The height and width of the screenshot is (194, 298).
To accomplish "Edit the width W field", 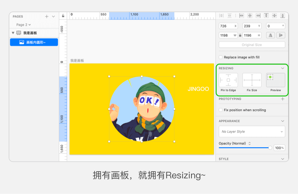I will click(228, 35).
